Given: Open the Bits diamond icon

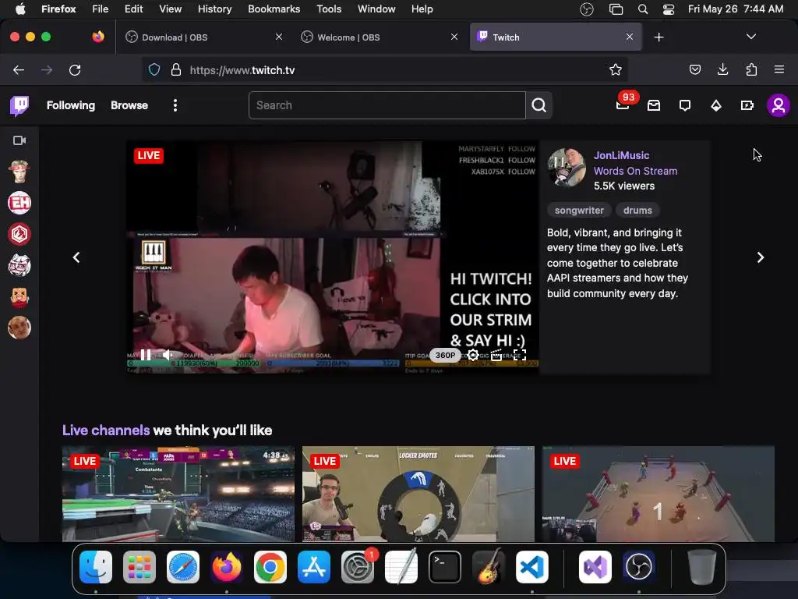Looking at the screenshot, I should coord(716,105).
